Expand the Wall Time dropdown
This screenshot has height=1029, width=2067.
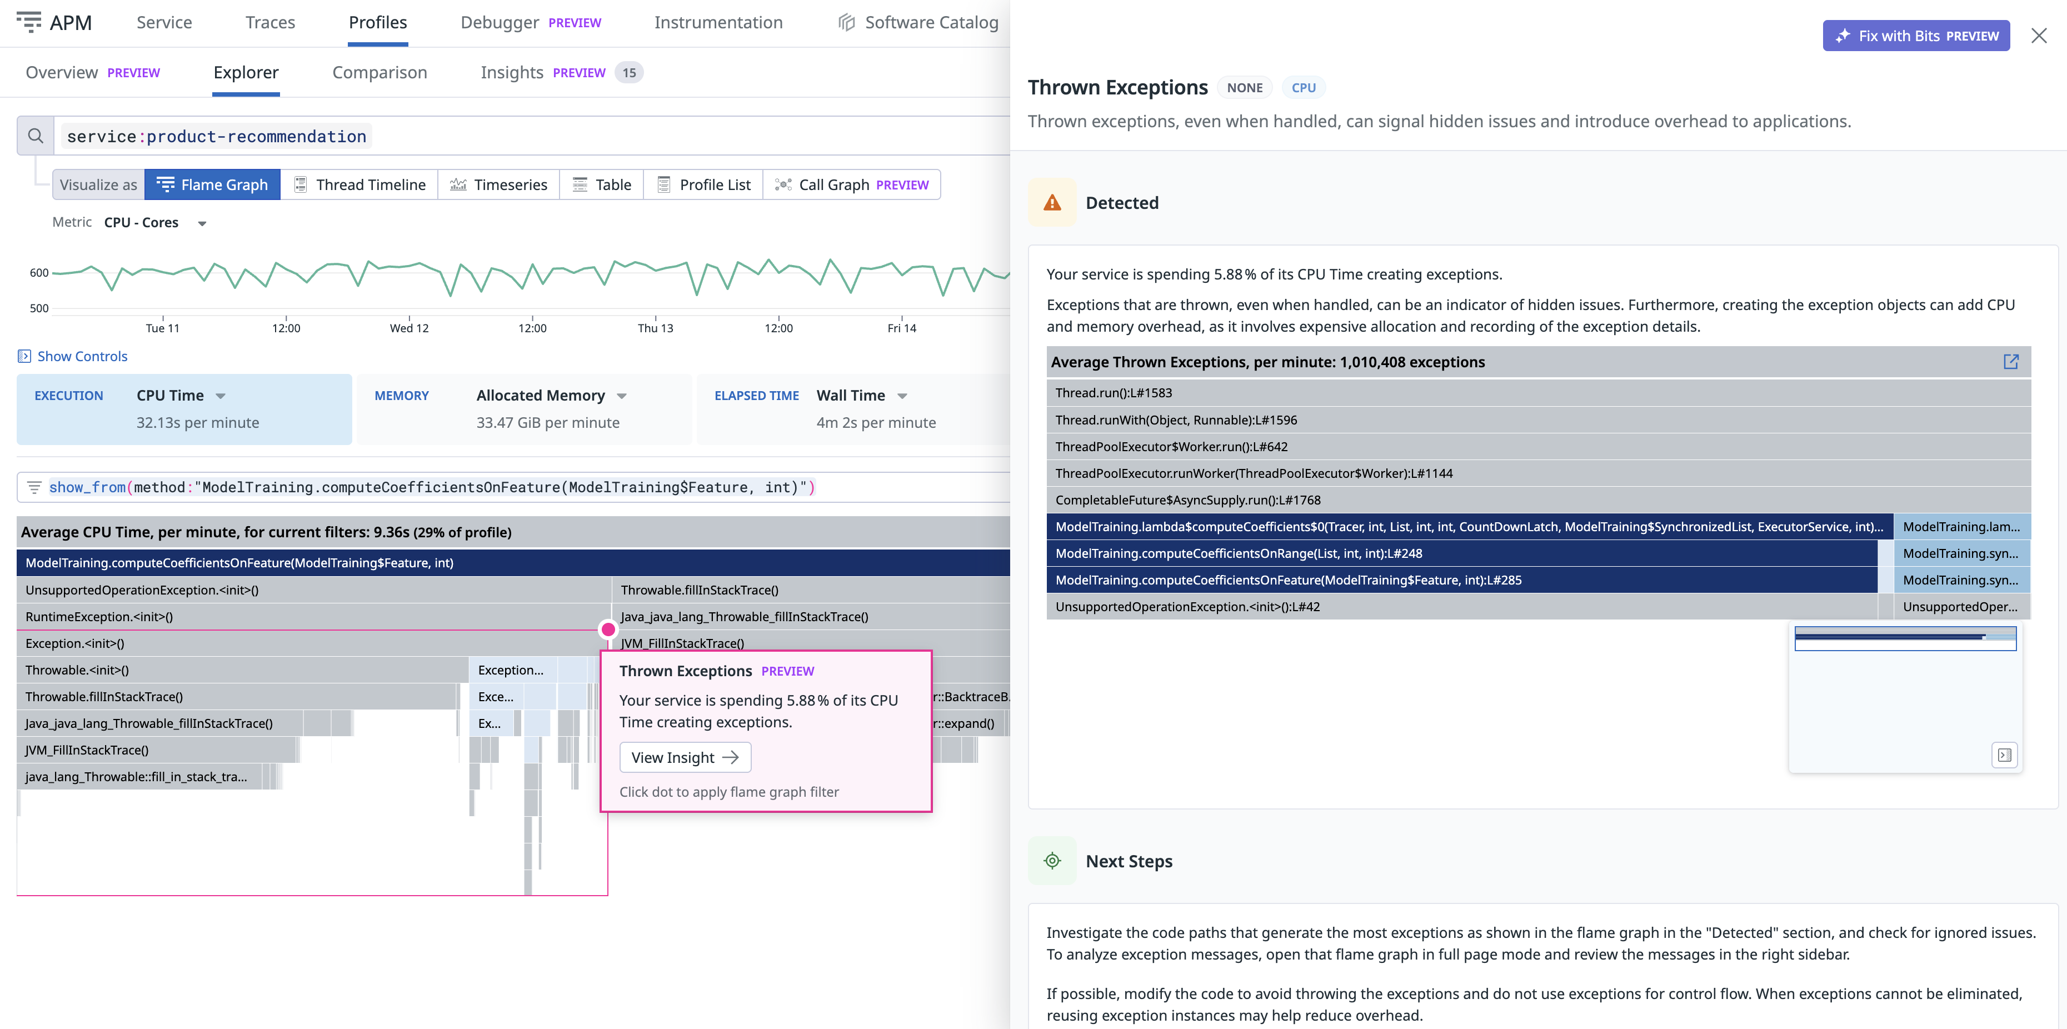(902, 396)
